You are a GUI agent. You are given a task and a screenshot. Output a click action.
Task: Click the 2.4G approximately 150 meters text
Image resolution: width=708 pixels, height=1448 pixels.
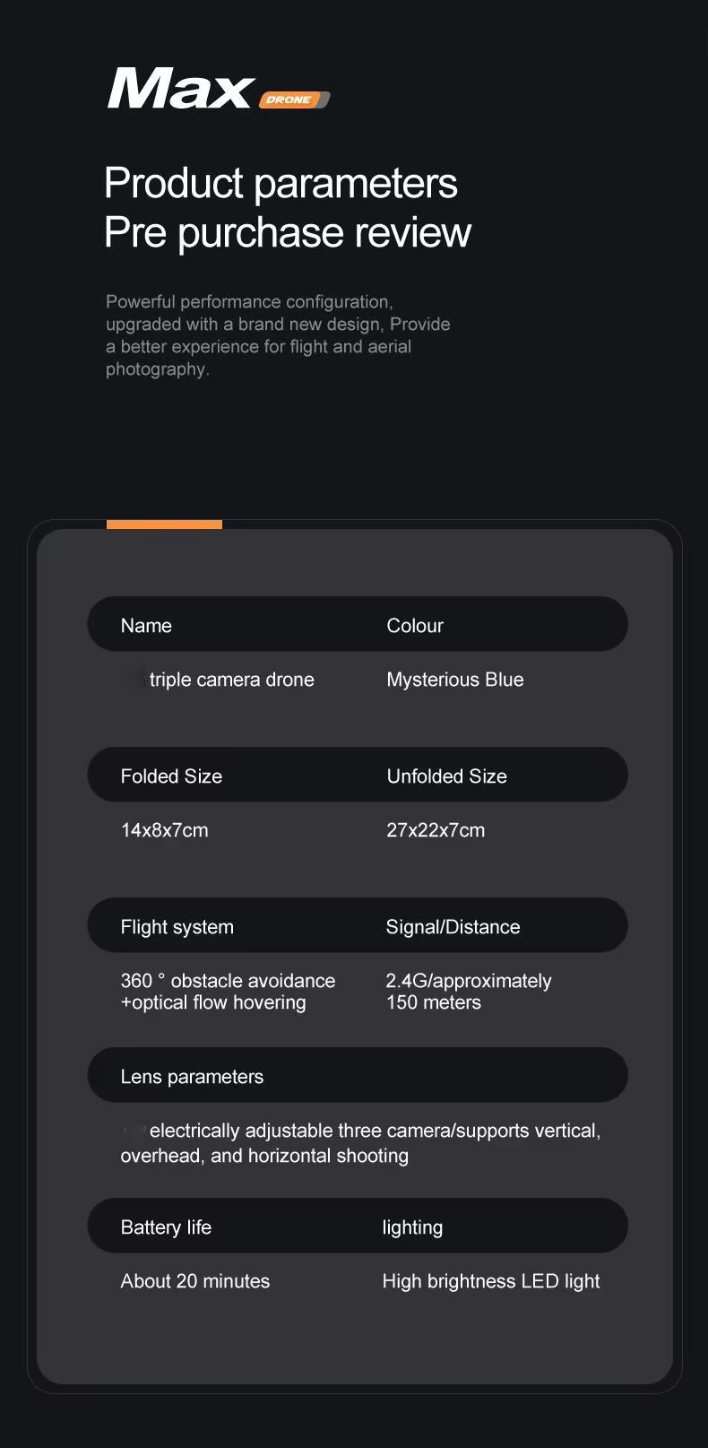pyautogui.click(x=469, y=992)
